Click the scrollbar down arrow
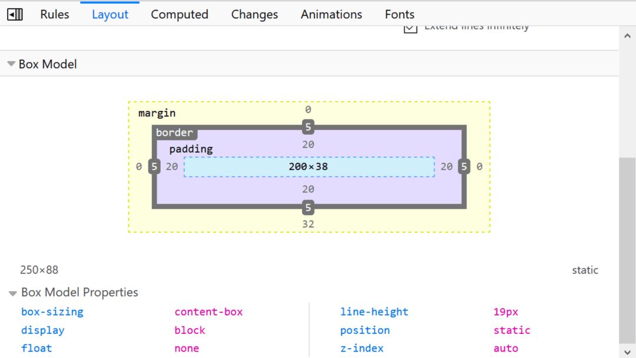 click(627, 352)
